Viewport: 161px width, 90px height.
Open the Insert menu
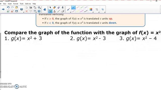click(10, 4)
